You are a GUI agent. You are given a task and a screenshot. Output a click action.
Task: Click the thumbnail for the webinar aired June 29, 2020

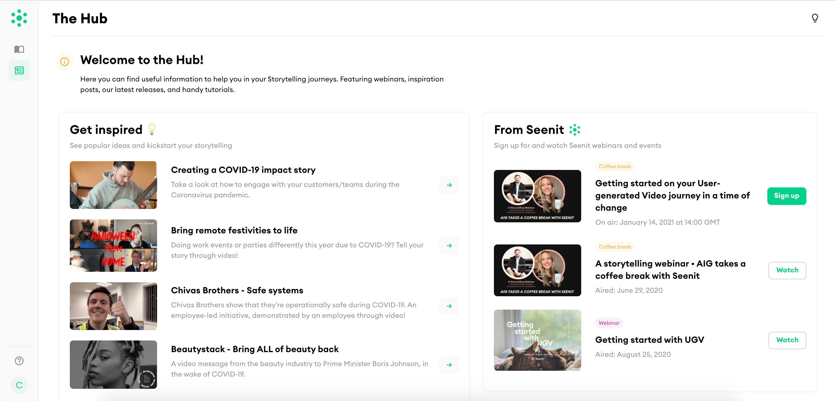pos(538,270)
